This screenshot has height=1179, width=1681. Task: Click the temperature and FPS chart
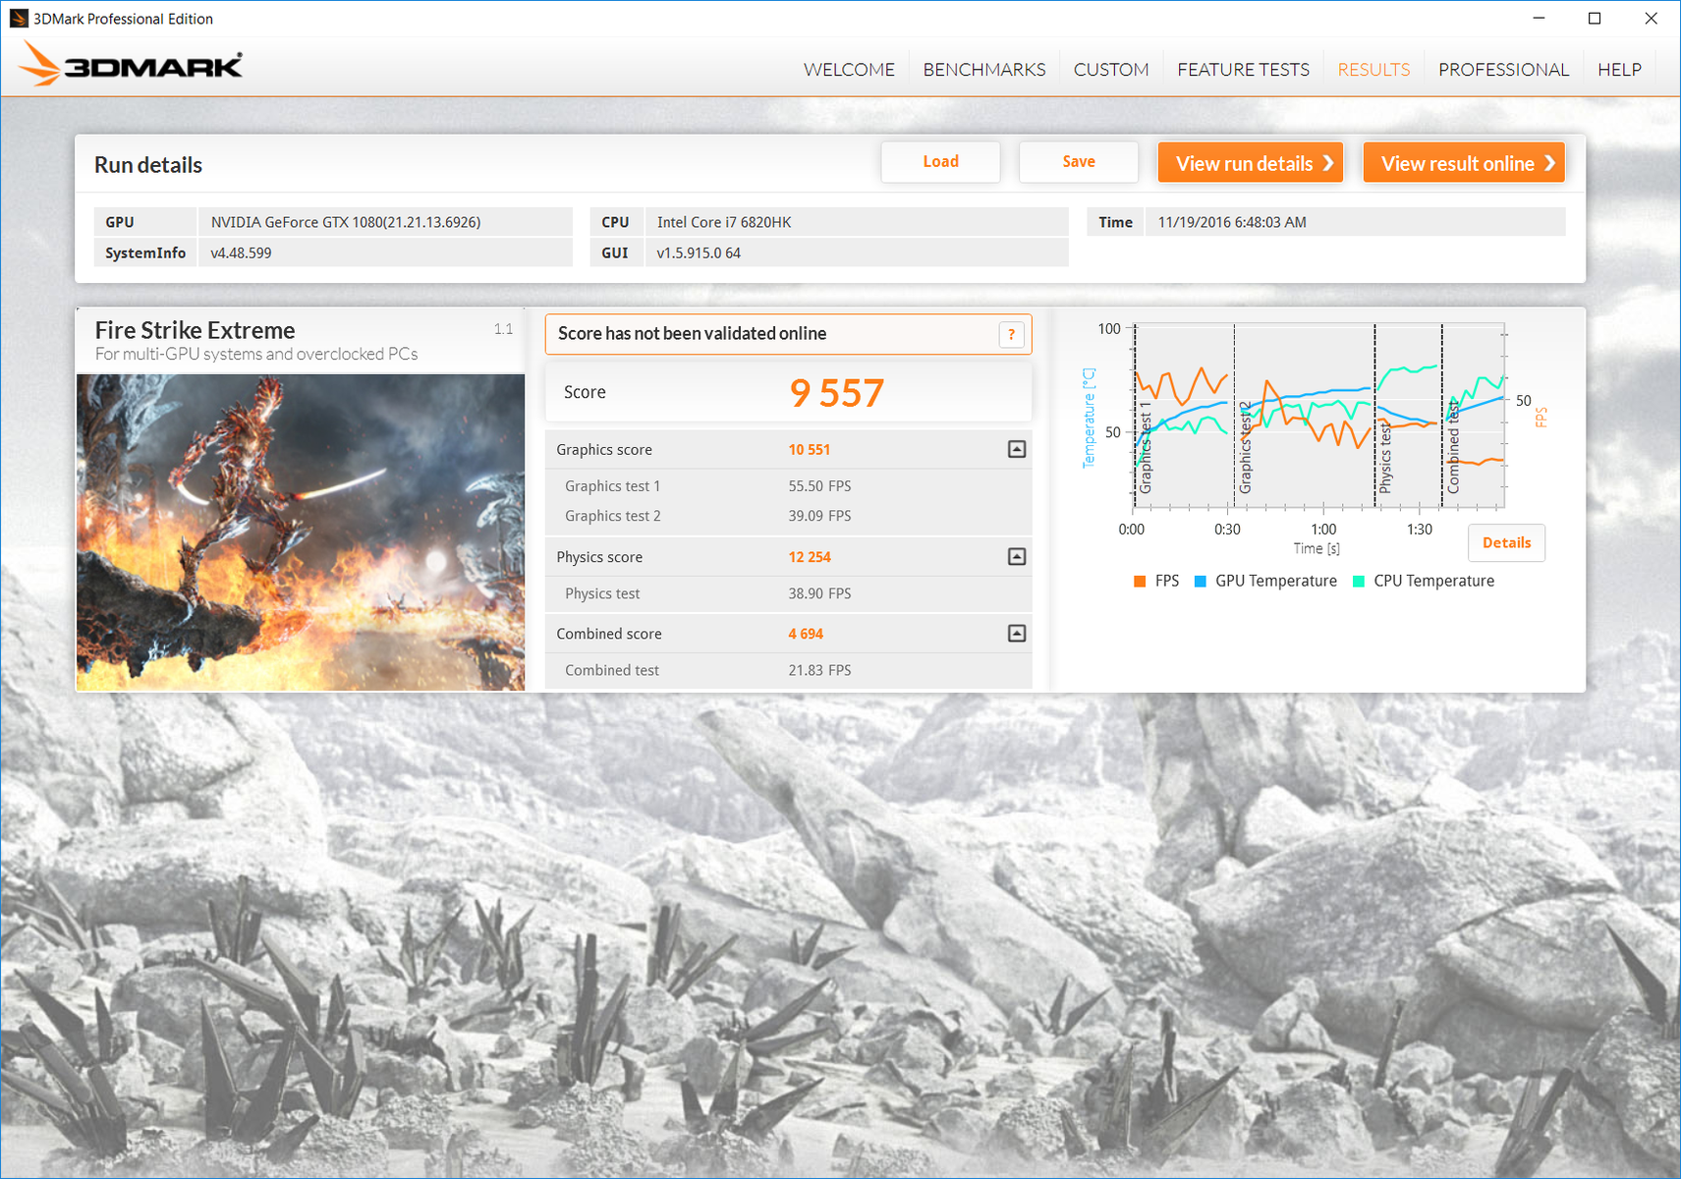(x=1318, y=416)
